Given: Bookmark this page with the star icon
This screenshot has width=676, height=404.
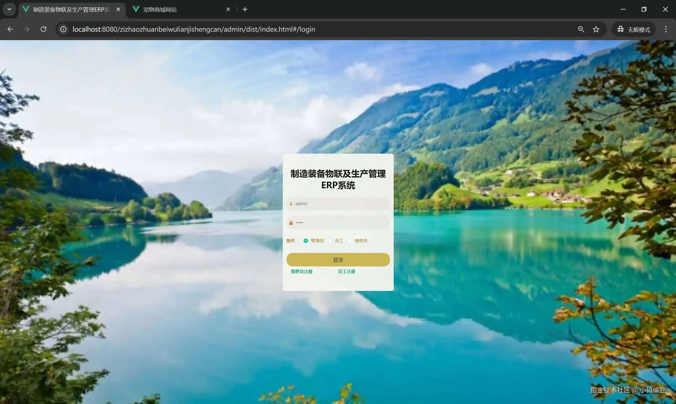Looking at the screenshot, I should (596, 29).
